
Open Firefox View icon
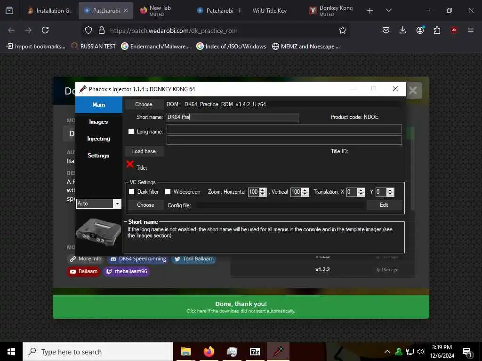pos(9,10)
